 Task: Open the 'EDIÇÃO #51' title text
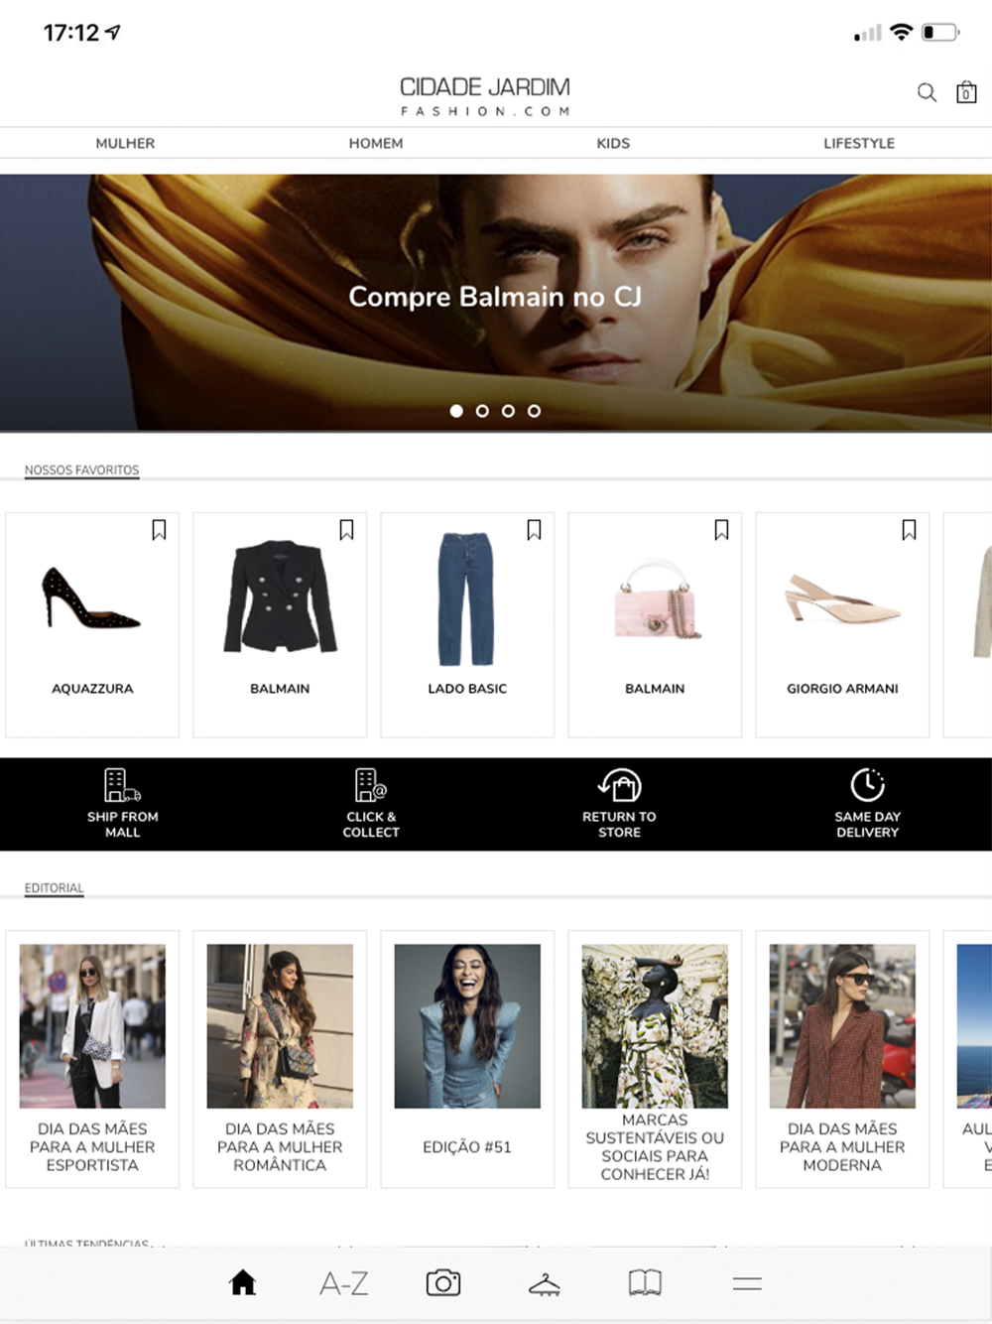tap(467, 1147)
